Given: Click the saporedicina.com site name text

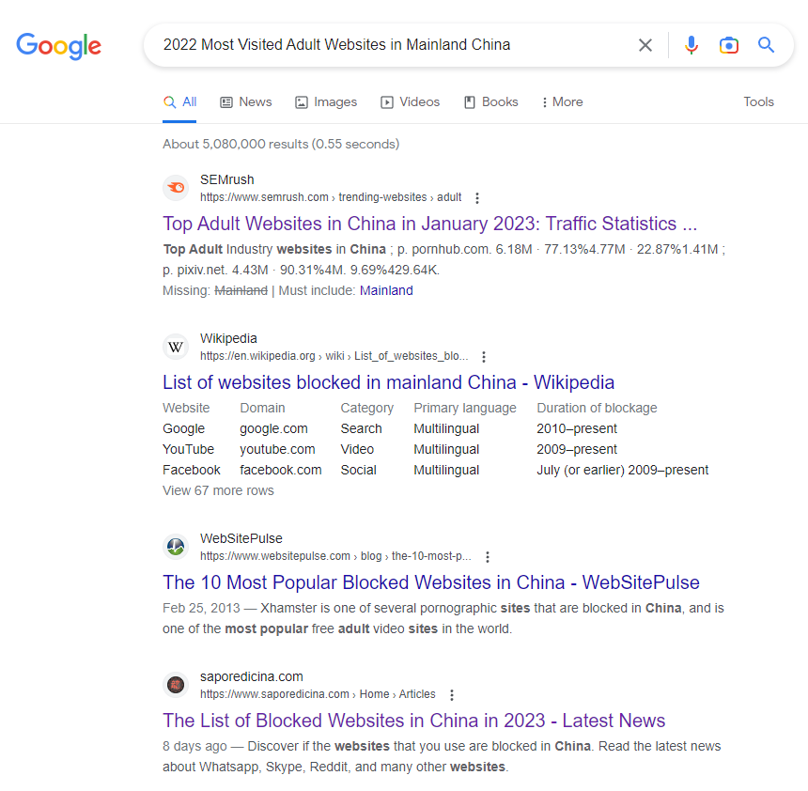Looking at the screenshot, I should pyautogui.click(x=252, y=676).
